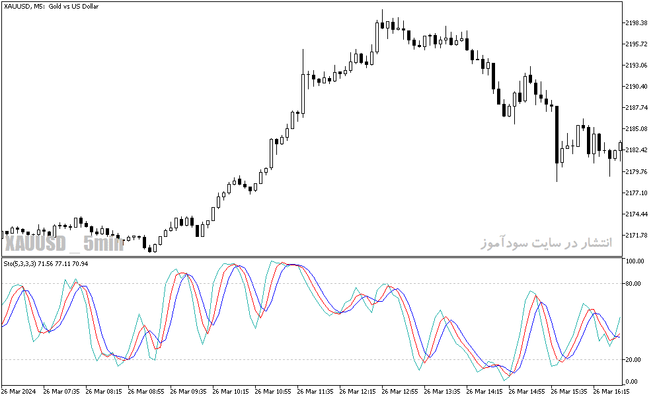Click the 2179.76 price axis label
Screen dimensions: 657x399
(x=636, y=171)
